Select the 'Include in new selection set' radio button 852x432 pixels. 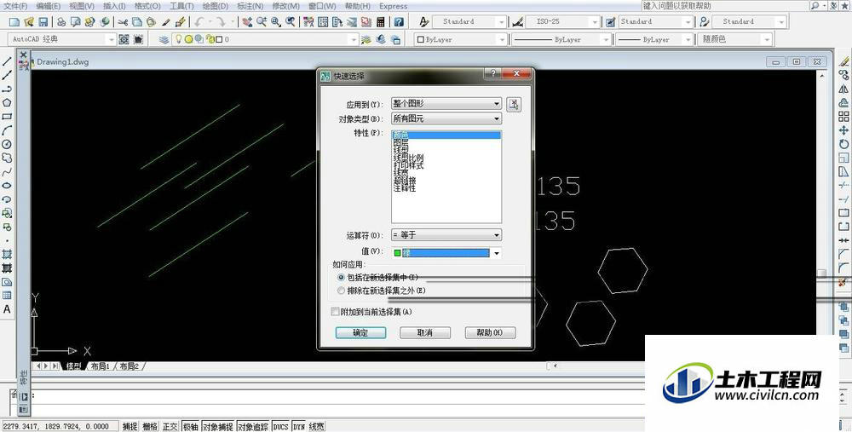[x=342, y=277]
